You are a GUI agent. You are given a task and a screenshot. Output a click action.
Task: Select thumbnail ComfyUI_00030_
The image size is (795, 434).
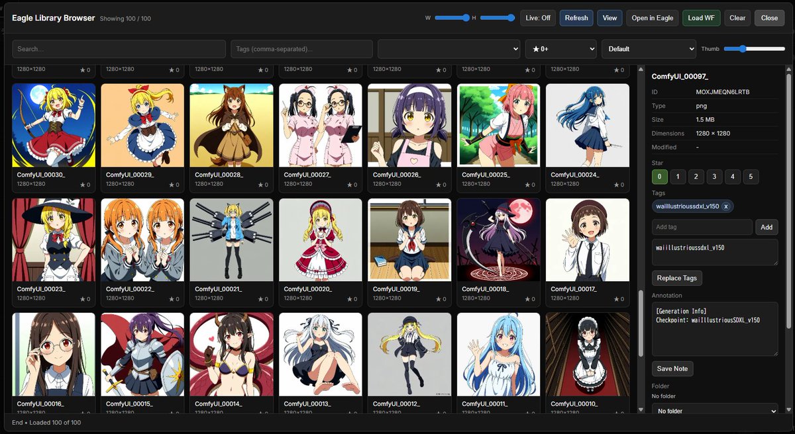click(x=54, y=125)
